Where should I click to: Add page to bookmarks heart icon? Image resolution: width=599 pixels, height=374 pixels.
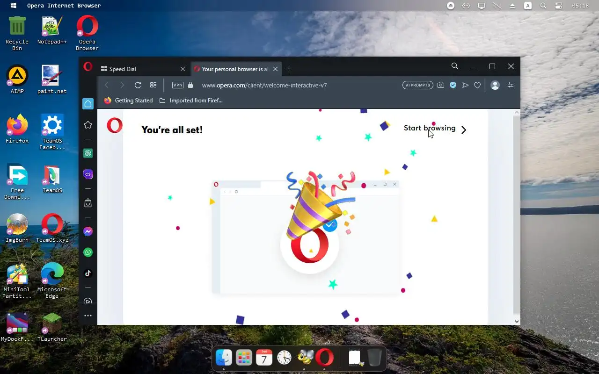pyautogui.click(x=477, y=85)
